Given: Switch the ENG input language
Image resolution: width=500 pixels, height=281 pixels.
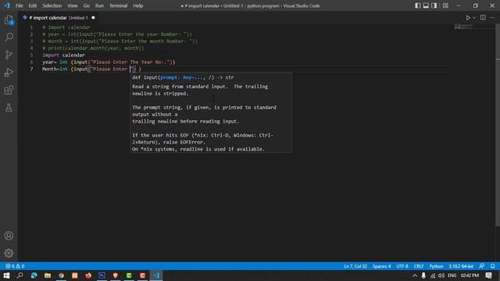Looking at the screenshot, I should pyautogui.click(x=452, y=276).
